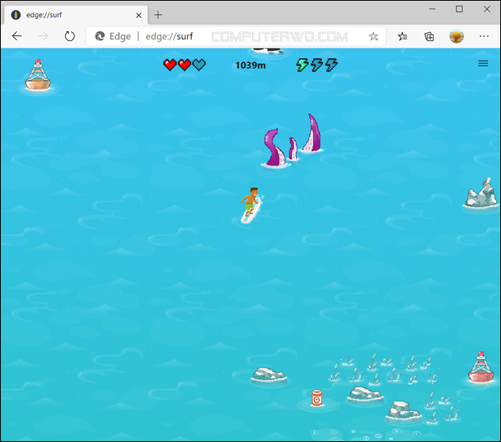This screenshot has height=442, width=501.
Task: Close the Edge browser window
Action: [x=487, y=9]
